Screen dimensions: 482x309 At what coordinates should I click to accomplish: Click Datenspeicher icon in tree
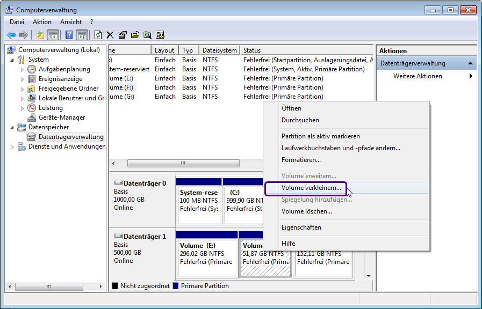[x=21, y=127]
